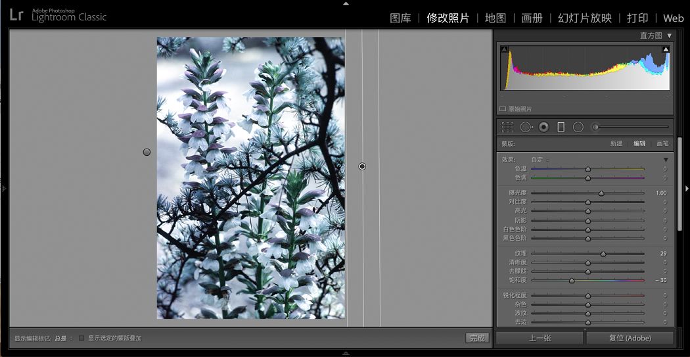The height and width of the screenshot is (357, 690).
Task: Click the 纹理 slider handle
Action: point(603,254)
